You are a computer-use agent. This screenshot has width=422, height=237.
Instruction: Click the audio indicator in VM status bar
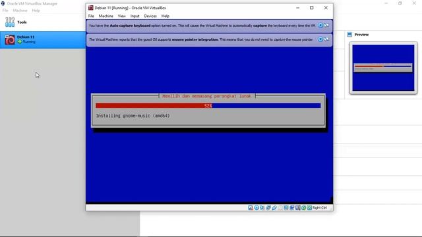click(x=262, y=208)
